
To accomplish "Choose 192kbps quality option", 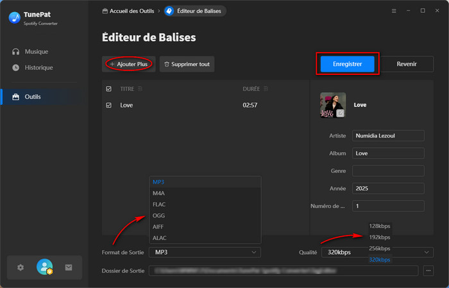I will (379, 237).
